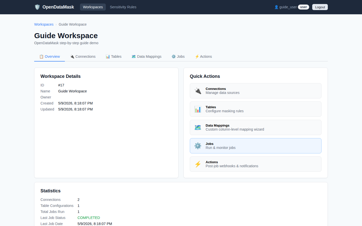Click the Updated date value
362x226 pixels.
pos(75,109)
